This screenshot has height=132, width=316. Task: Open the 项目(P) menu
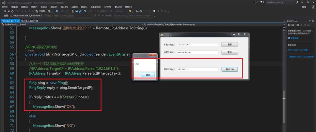[x=34, y=7]
